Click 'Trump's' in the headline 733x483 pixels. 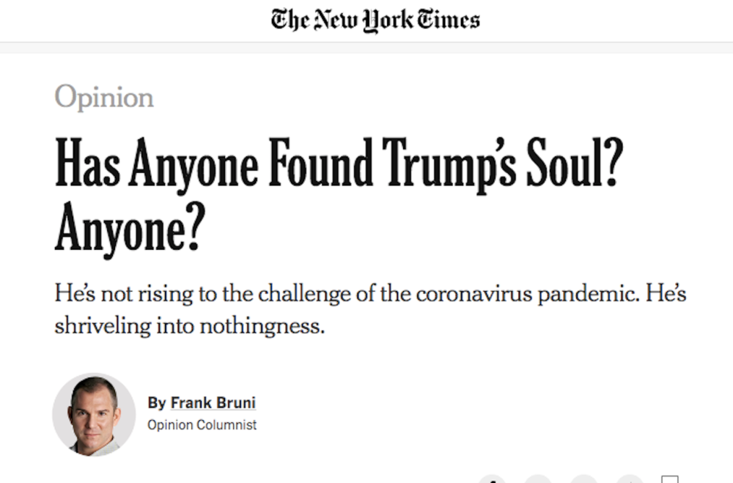point(449,165)
